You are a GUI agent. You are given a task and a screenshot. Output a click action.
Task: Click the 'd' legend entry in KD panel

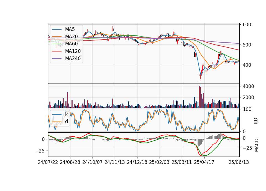[x=66, y=122]
